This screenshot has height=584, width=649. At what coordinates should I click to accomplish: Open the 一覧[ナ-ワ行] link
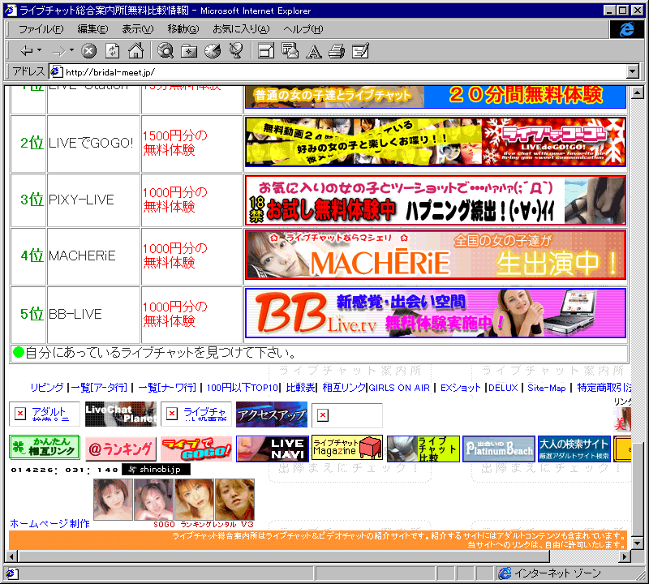(x=167, y=388)
